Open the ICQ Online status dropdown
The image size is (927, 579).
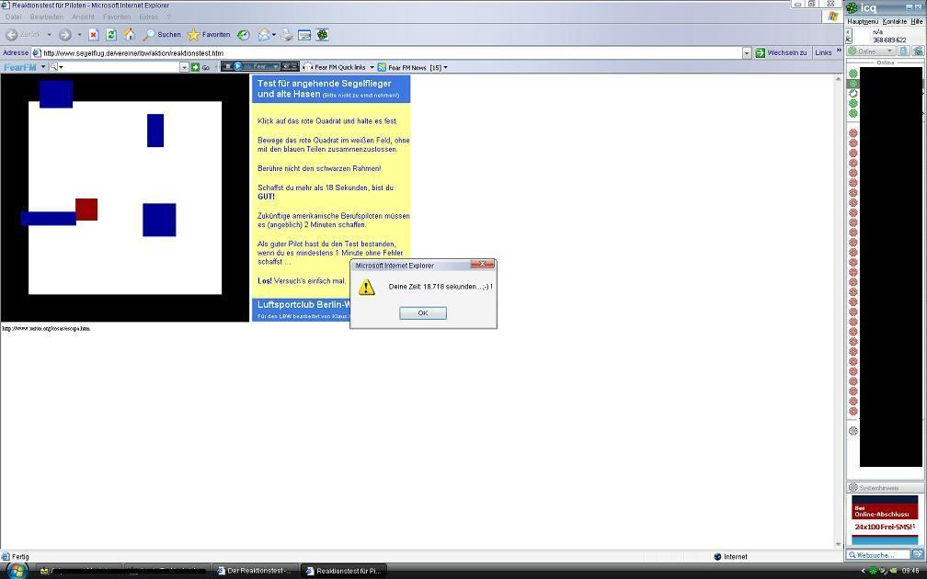[870, 51]
